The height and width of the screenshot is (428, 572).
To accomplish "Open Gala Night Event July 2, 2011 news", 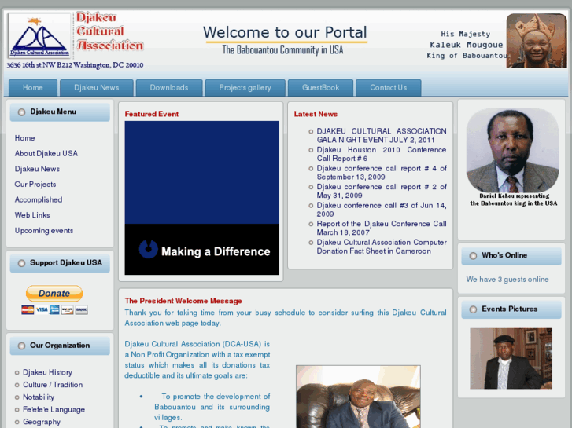I will [382, 136].
